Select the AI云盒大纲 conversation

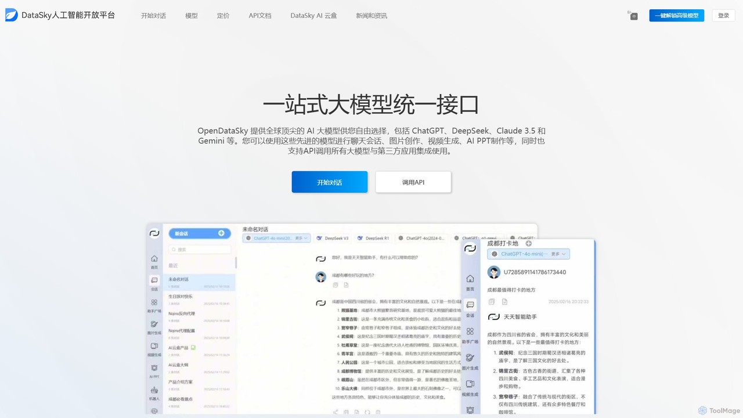(x=199, y=367)
